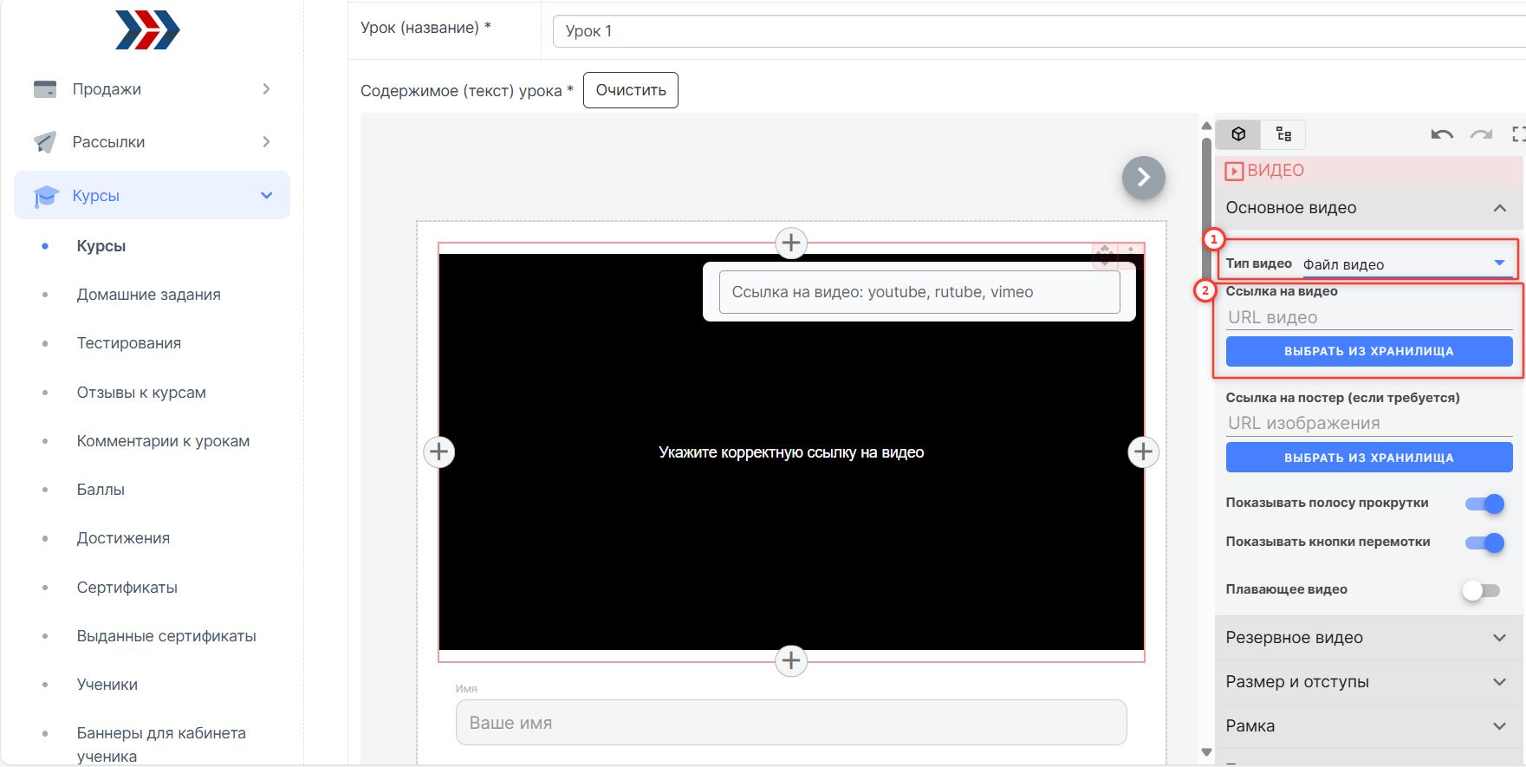The height and width of the screenshot is (767, 1526).
Task: Toggle the rewind buttons display switch
Action: 1484,543
